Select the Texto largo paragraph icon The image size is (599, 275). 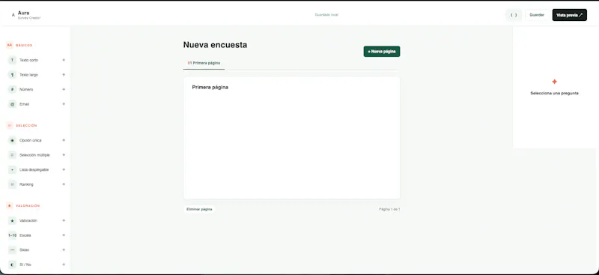(x=12, y=75)
